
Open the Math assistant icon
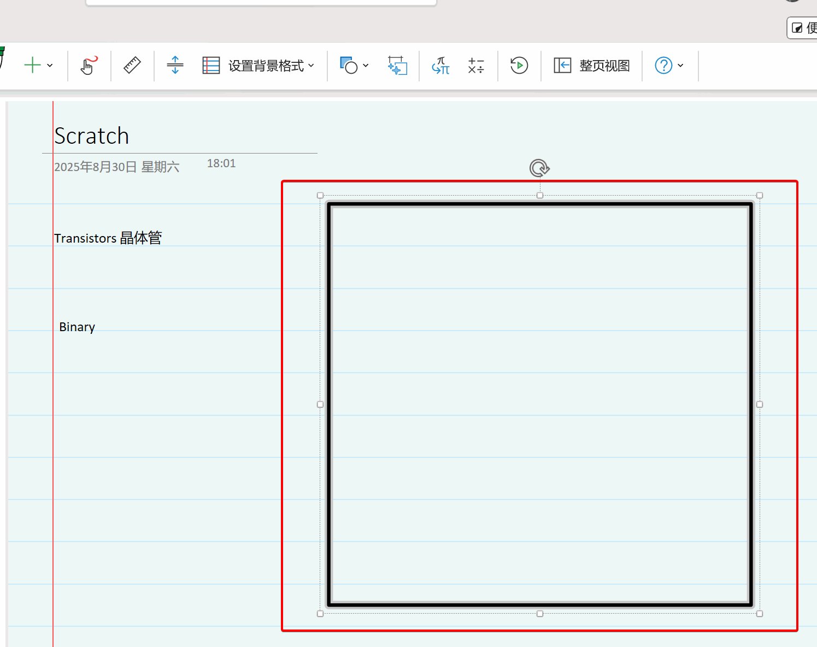[476, 66]
